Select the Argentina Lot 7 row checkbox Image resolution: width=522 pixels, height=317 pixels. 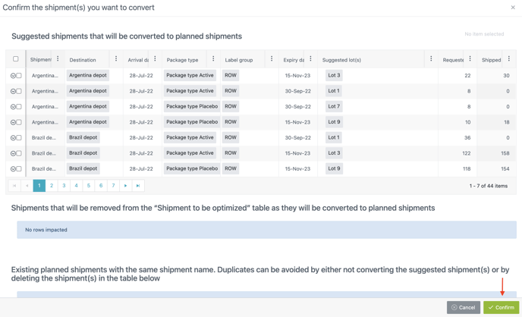19,107
